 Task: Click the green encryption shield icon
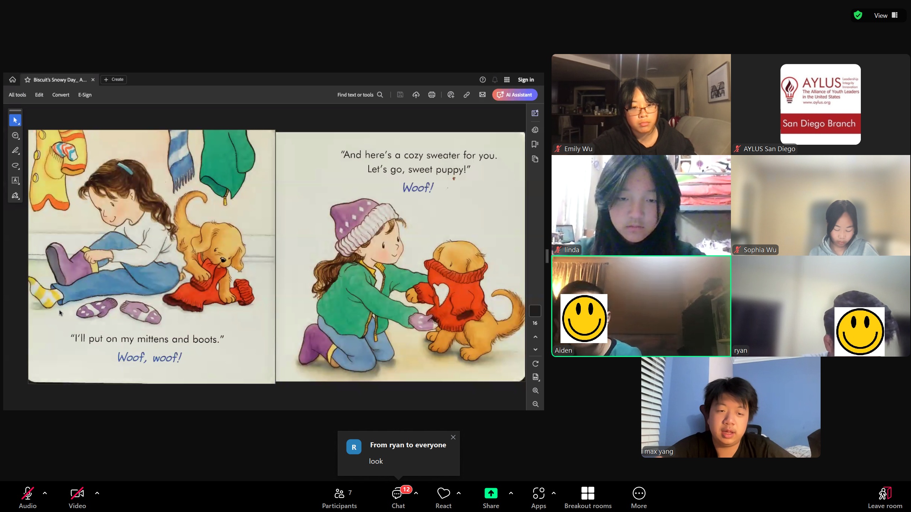pyautogui.click(x=858, y=15)
